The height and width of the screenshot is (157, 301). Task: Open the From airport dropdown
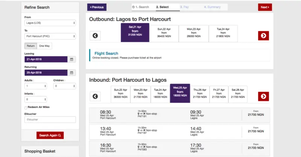(x=50, y=23)
